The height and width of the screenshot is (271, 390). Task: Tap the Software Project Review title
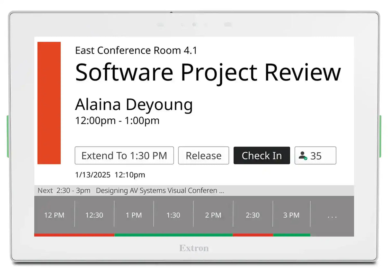[x=208, y=72]
